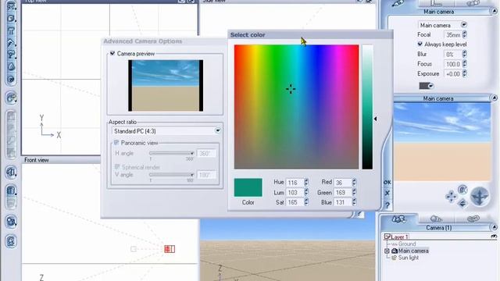Switch to the Numerics tab in top panel
Screen dimensions: 500x281
click(x=437, y=3)
